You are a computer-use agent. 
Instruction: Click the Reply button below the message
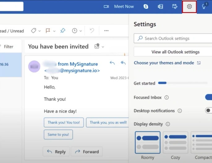(56, 152)
